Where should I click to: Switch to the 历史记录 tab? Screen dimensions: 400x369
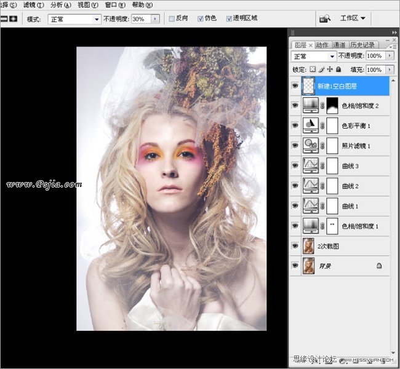[x=362, y=45]
